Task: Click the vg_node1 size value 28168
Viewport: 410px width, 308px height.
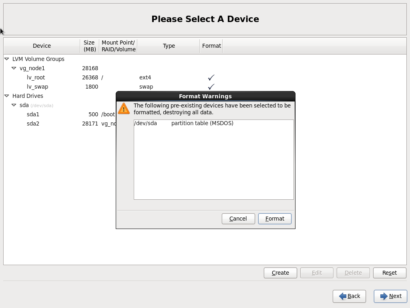Action: (90, 68)
